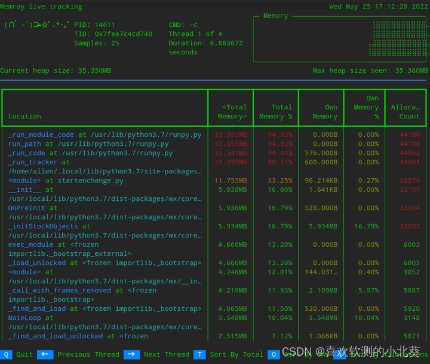Select the _run_code at runpy.py row
The image size is (430, 364).
[x=214, y=153]
